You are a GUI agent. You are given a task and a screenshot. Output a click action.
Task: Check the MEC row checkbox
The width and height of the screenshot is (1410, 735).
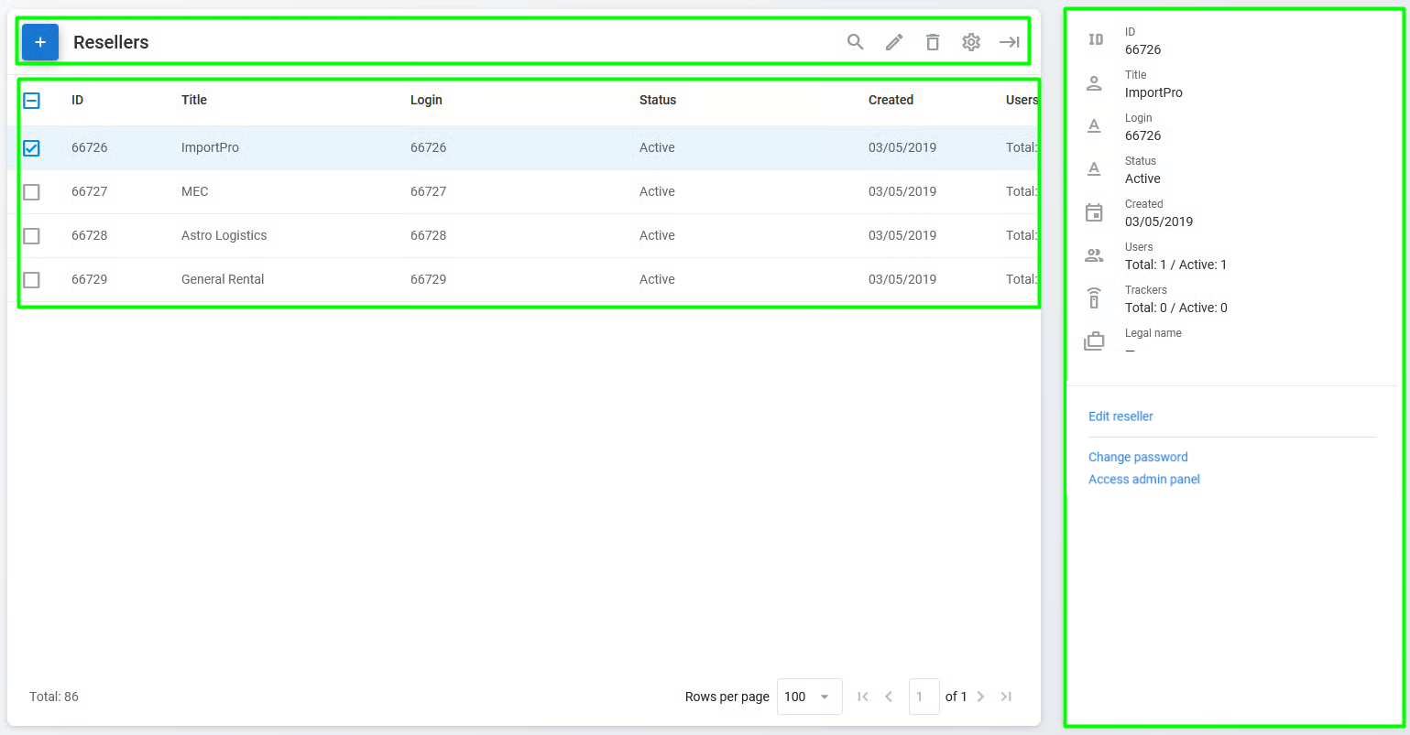coord(31,191)
